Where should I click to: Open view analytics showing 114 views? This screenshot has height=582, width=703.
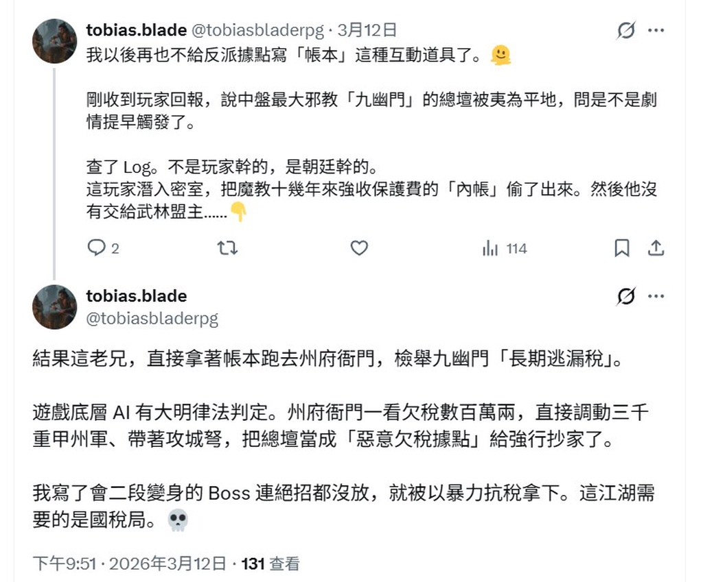[505, 248]
